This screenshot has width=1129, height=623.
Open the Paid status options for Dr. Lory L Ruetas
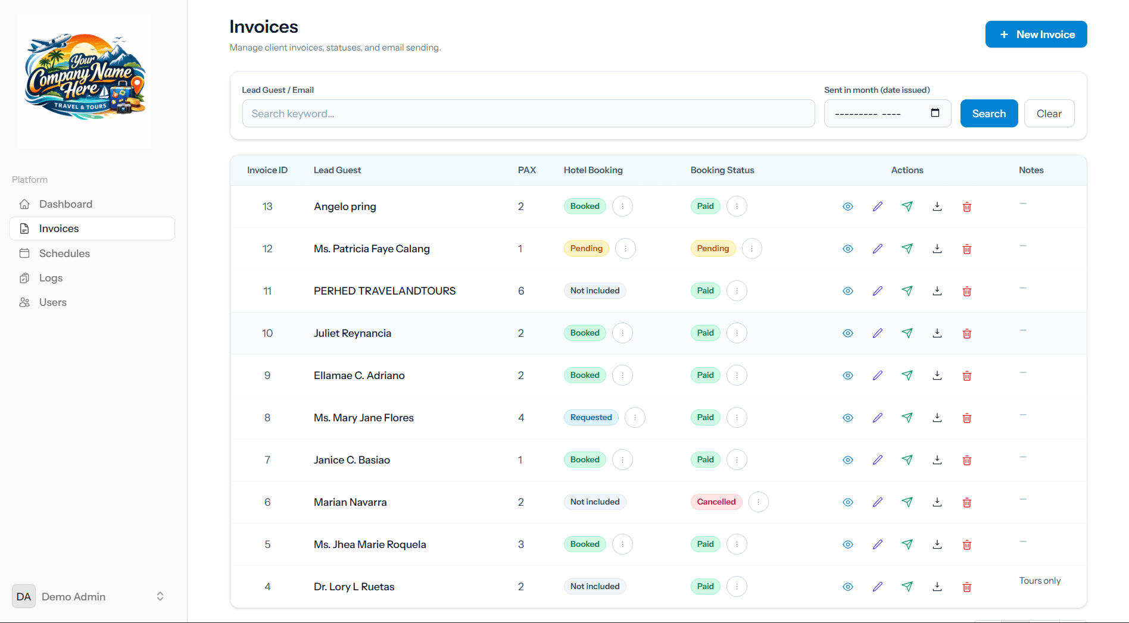pyautogui.click(x=737, y=586)
